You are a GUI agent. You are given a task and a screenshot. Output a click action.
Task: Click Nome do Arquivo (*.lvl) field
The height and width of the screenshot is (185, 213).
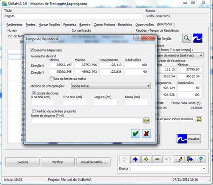coord(86,121)
